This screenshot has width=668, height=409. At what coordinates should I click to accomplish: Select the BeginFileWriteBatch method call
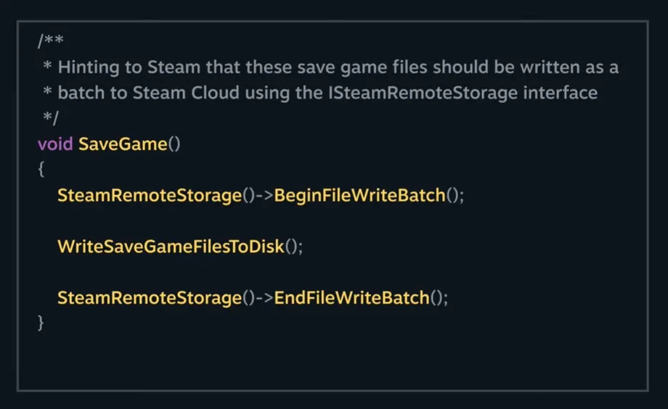(x=359, y=196)
